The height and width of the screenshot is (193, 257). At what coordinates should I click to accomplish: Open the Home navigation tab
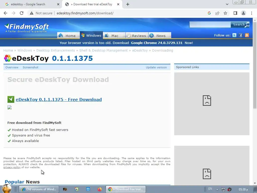pyautogui.click(x=68, y=35)
